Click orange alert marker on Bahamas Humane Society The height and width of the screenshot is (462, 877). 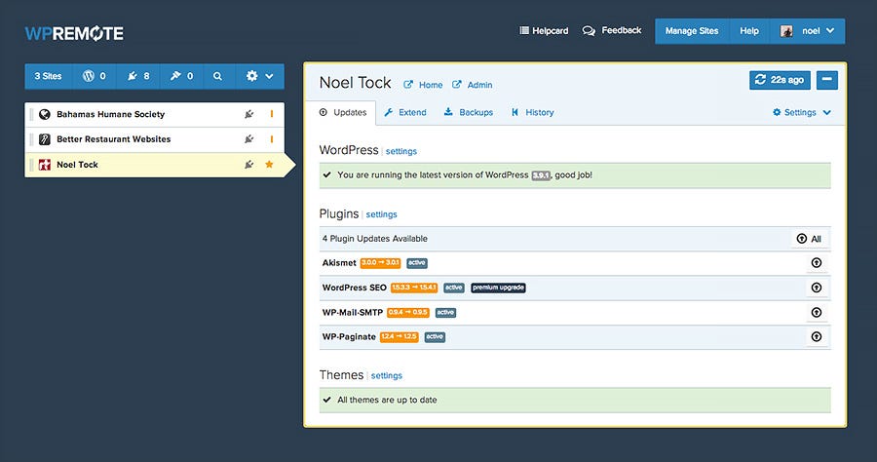click(272, 114)
